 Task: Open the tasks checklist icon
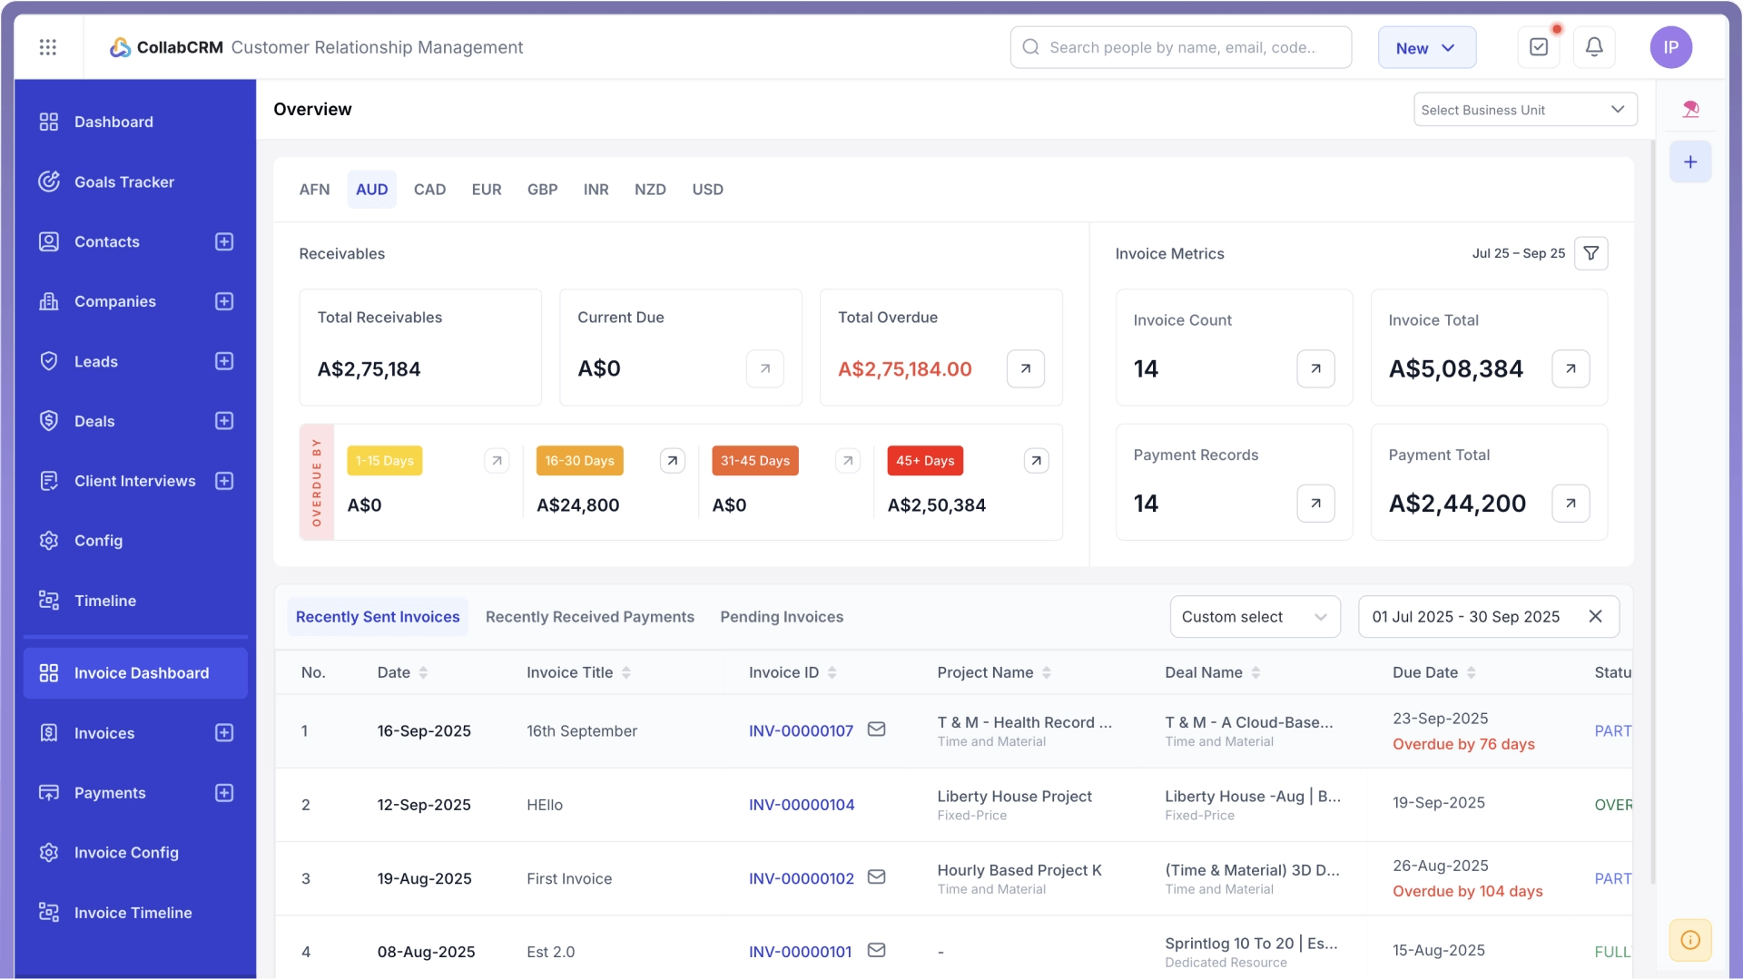[1539, 47]
